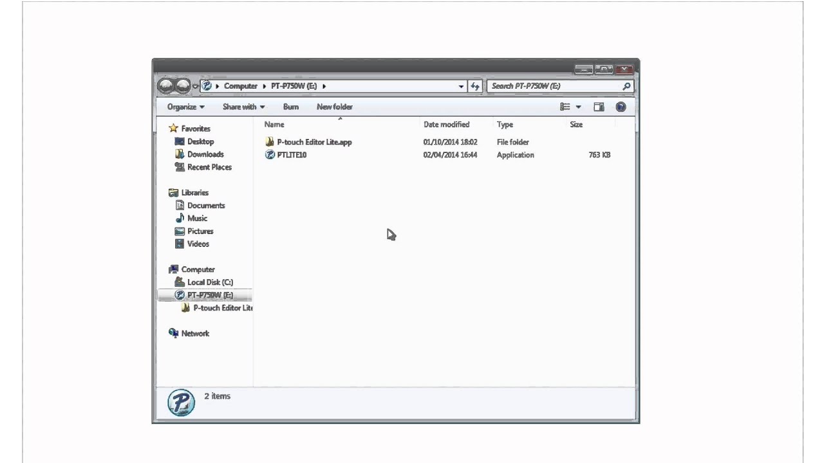Click the Music note icon
The height and width of the screenshot is (463, 824).
pyautogui.click(x=180, y=218)
